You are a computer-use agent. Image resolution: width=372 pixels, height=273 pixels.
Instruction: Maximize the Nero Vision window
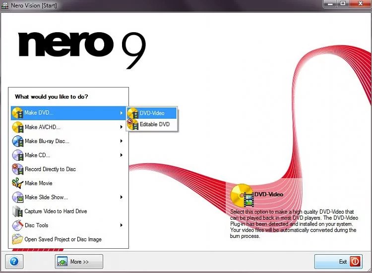(343, 4)
